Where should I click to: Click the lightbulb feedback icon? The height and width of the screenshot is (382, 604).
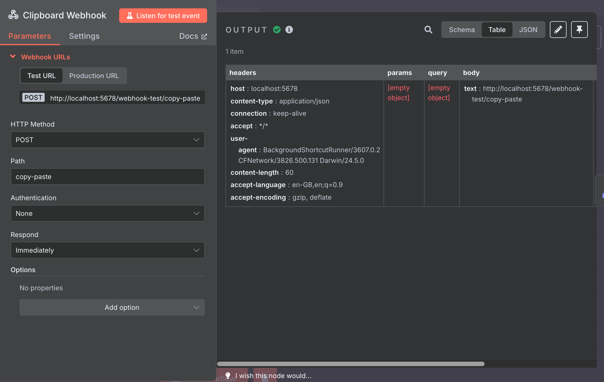pyautogui.click(x=228, y=375)
